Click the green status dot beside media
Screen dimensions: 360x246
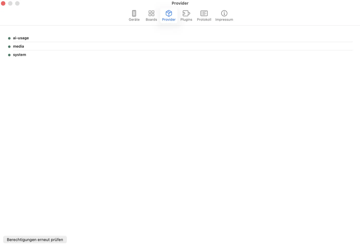point(9,47)
